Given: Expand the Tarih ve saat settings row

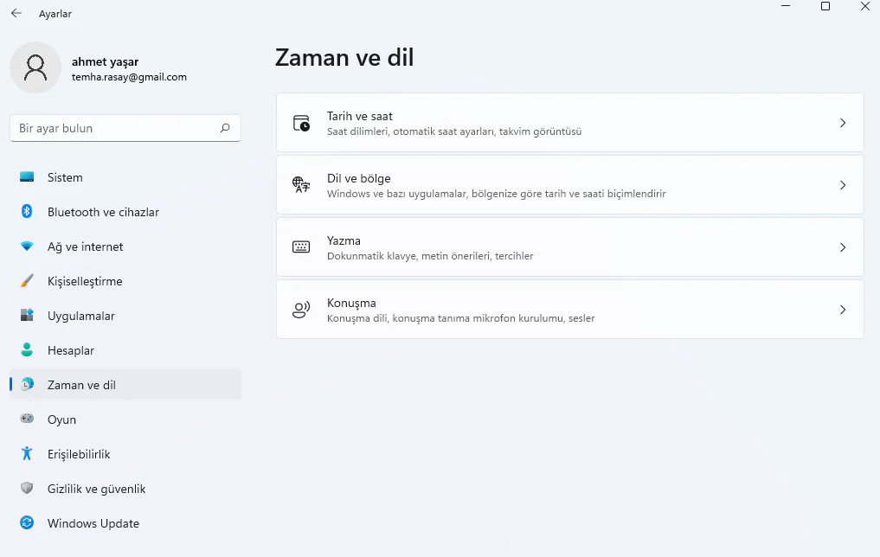Looking at the screenshot, I should pos(569,123).
